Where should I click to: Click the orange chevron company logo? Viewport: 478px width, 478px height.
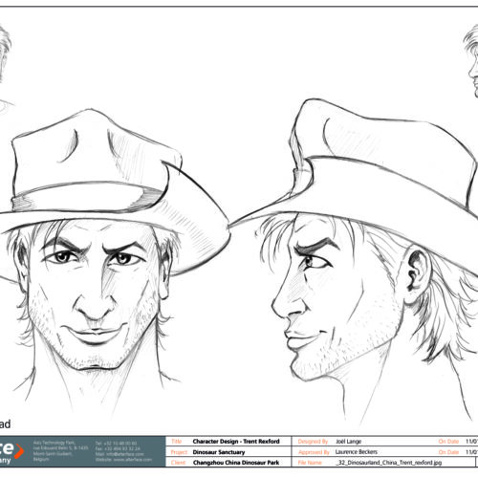pyautogui.click(x=19, y=451)
